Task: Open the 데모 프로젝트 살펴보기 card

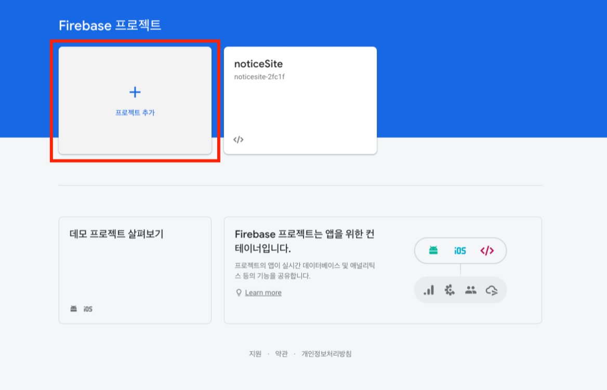Action: [135, 270]
